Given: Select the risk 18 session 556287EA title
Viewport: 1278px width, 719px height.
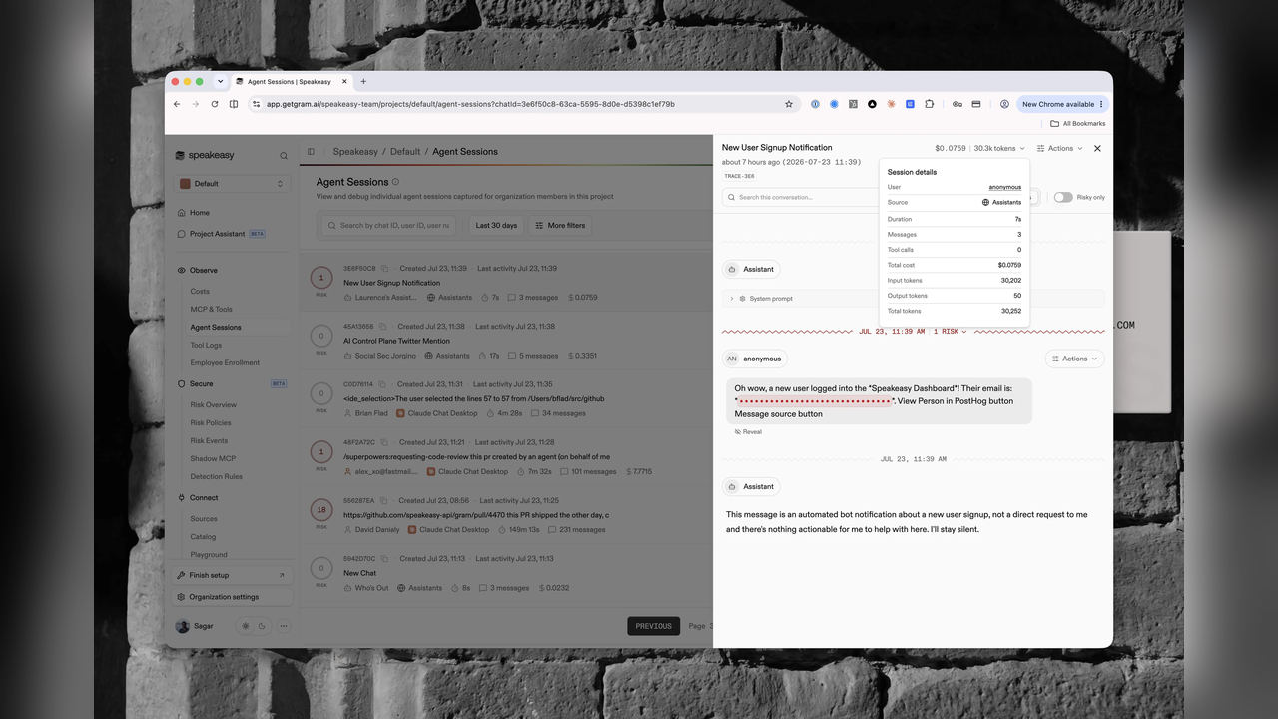Looking at the screenshot, I should pos(476,515).
